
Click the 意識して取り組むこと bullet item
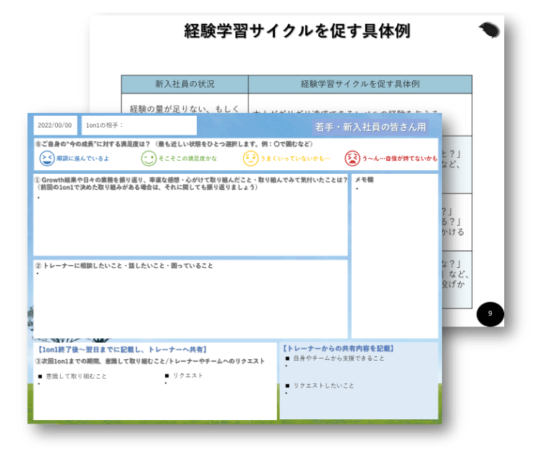click(72, 377)
